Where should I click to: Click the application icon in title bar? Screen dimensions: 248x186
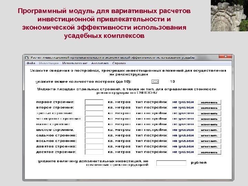[x=27, y=58]
